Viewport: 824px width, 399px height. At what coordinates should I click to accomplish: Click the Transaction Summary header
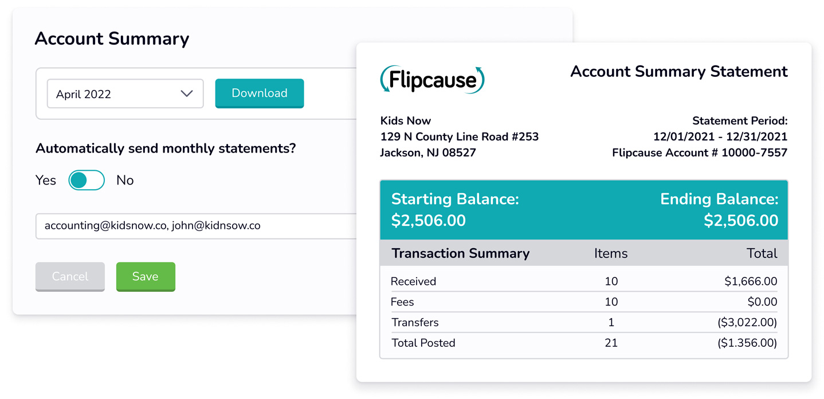tap(461, 253)
